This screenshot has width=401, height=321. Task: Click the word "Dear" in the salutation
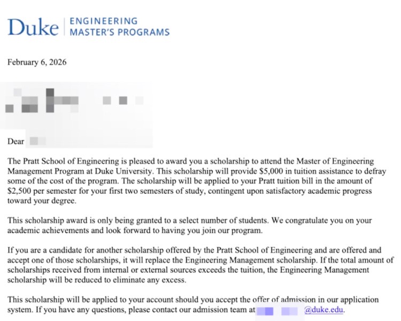[16, 142]
